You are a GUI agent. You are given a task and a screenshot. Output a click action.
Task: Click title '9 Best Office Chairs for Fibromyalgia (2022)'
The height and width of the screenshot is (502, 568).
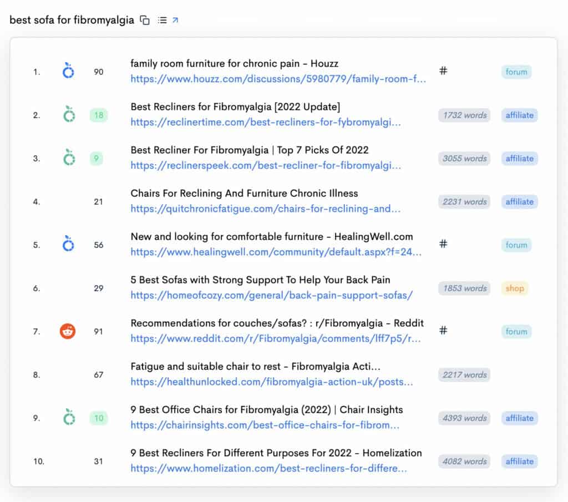[231, 409]
